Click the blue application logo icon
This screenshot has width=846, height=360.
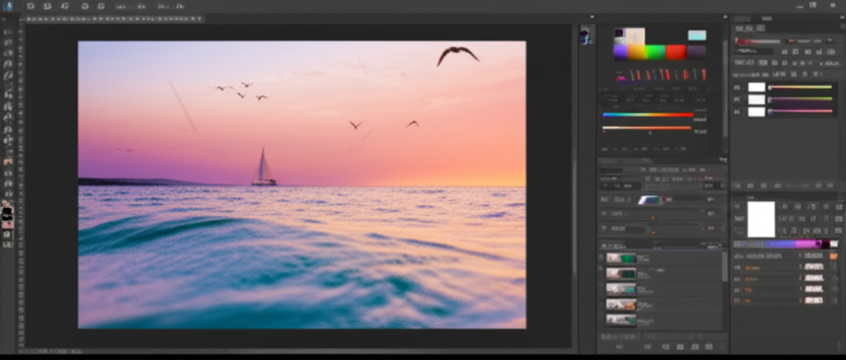coord(8,6)
